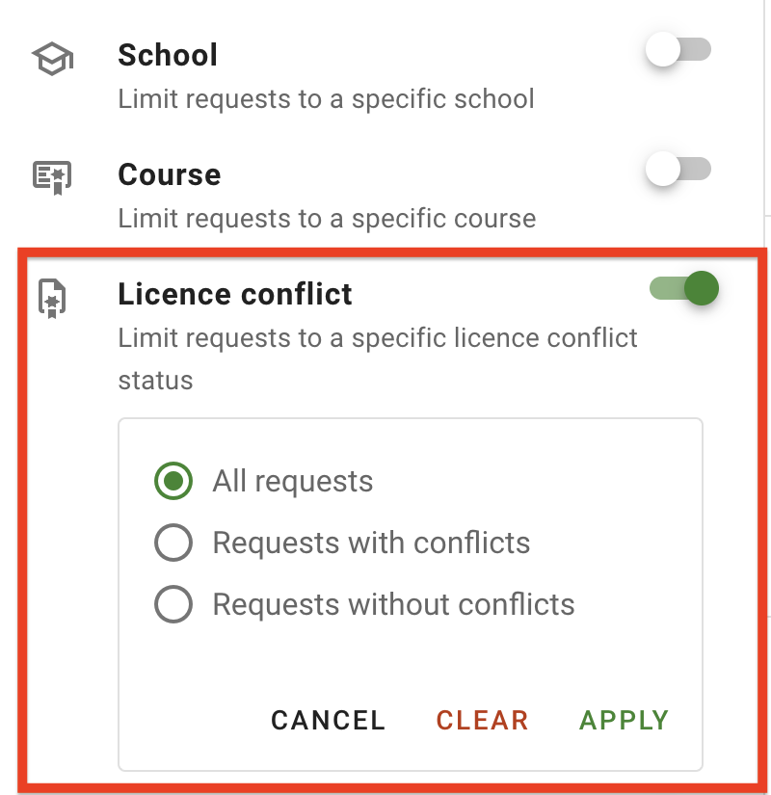Click the Course heading label

169,174
